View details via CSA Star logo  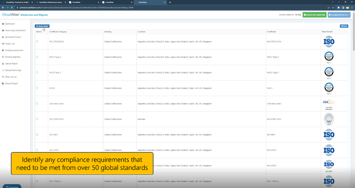[329, 104]
